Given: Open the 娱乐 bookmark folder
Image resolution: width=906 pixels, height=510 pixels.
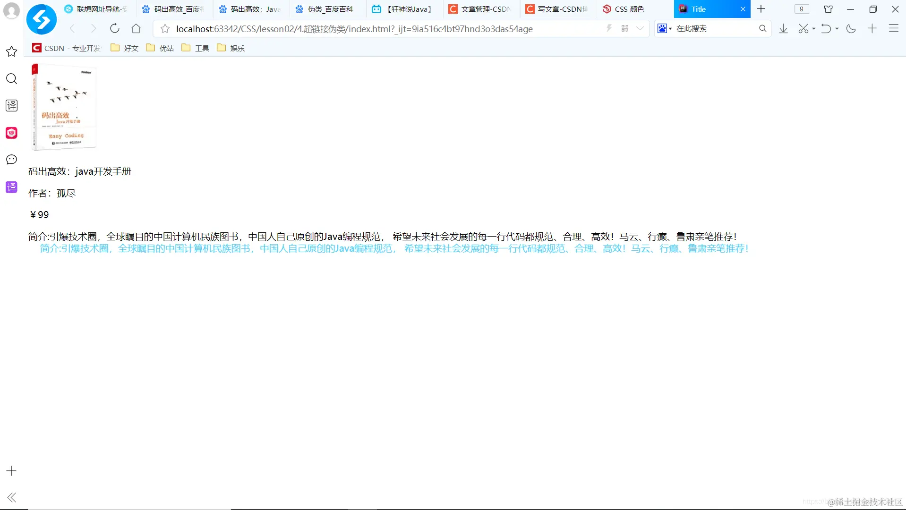Looking at the screenshot, I should [x=231, y=48].
